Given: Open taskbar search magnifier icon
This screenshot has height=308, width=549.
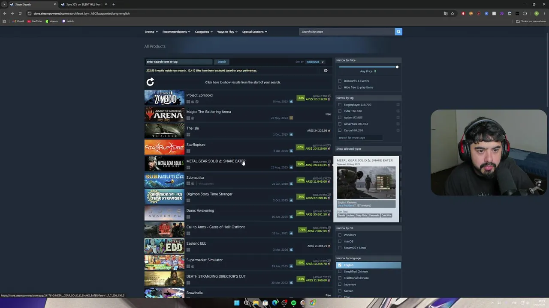Looking at the screenshot, I should point(246,303).
